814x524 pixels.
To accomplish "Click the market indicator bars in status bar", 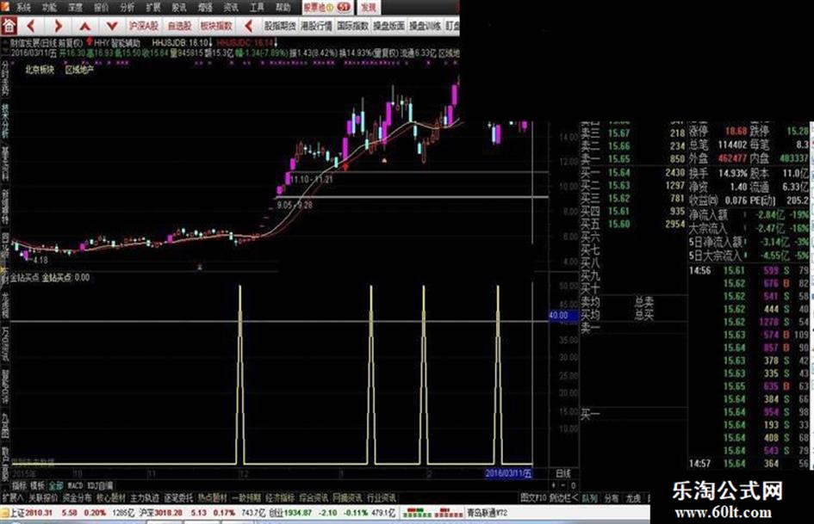I will [x=432, y=513].
